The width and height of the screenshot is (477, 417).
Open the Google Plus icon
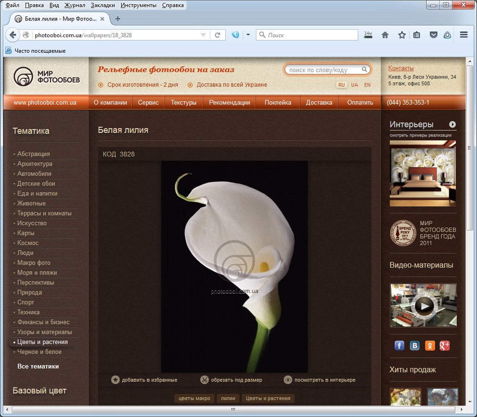[x=445, y=346]
